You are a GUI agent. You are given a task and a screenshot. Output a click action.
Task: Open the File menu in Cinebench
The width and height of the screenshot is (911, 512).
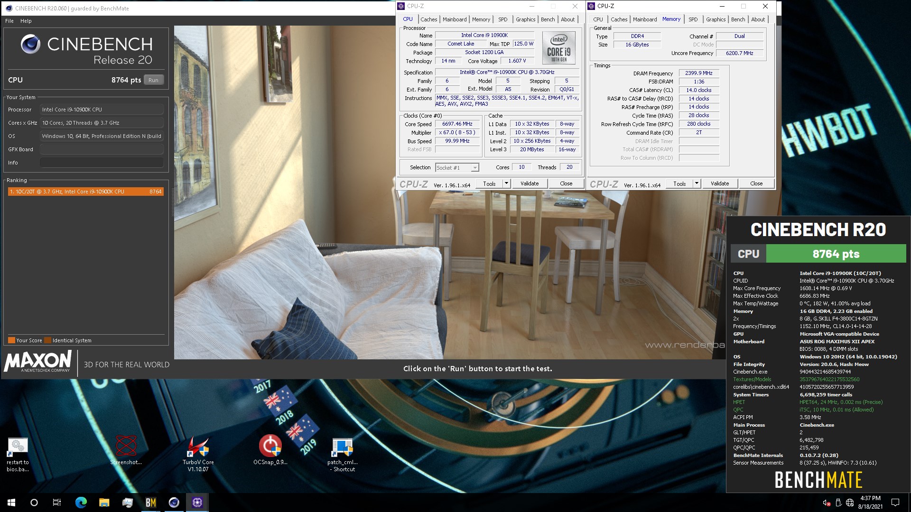9,21
